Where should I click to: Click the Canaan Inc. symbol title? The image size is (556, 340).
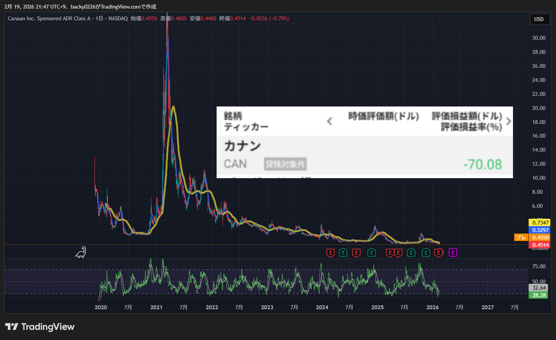point(49,18)
